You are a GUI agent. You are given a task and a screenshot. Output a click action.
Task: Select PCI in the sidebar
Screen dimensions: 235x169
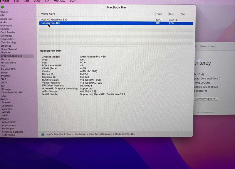coord(3,66)
